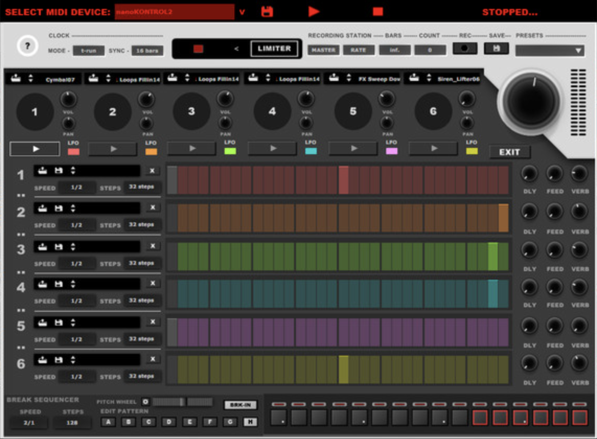Click the BARS inf. value
Viewport: 597px width, 439px height.
395,50
